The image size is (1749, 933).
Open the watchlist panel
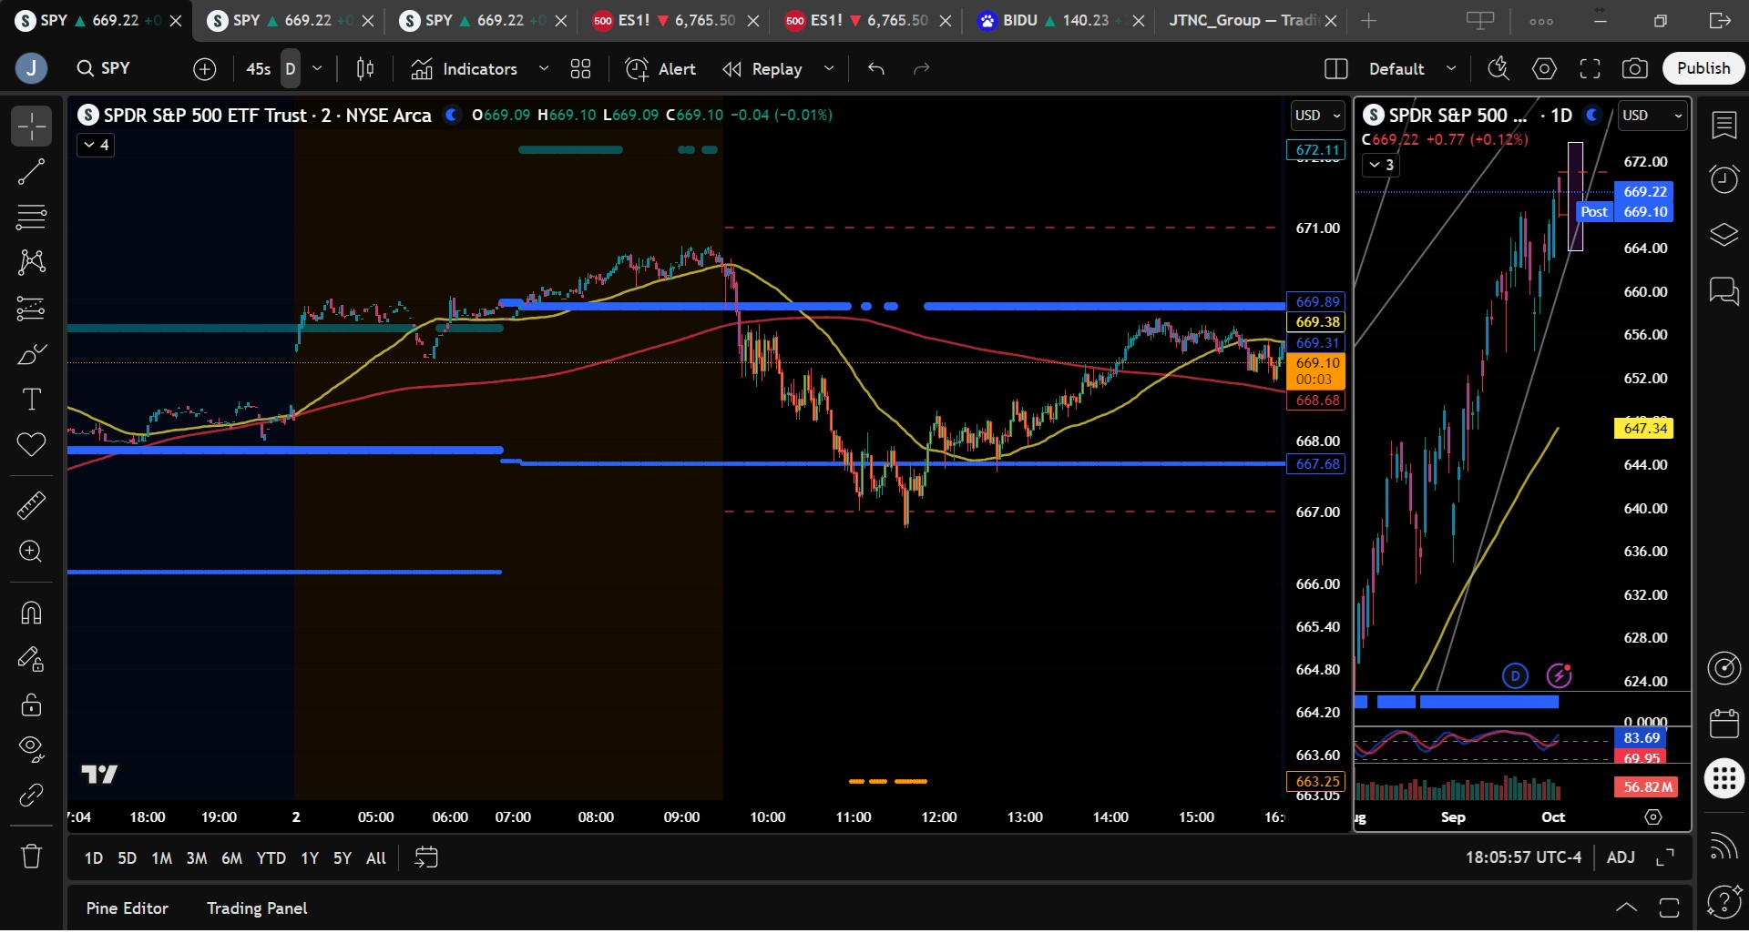(1724, 125)
